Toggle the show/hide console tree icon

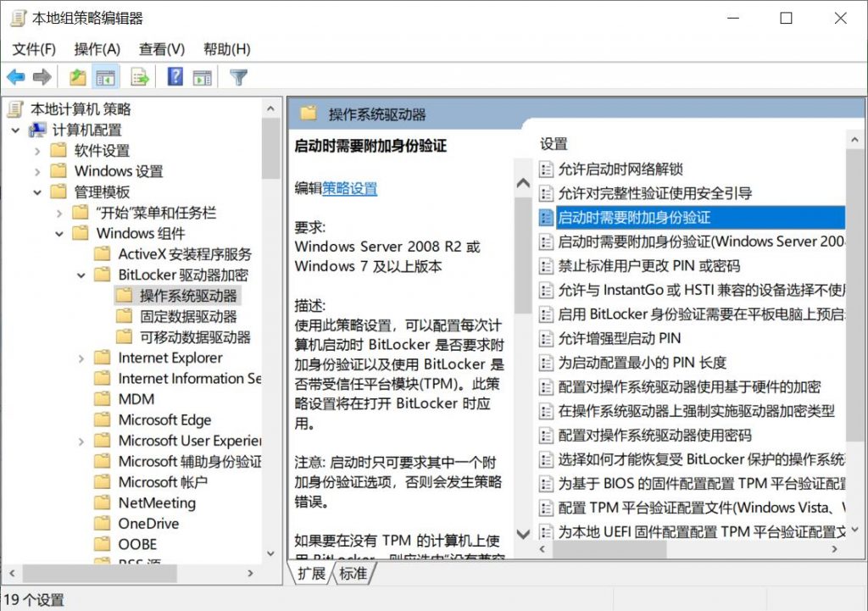106,78
